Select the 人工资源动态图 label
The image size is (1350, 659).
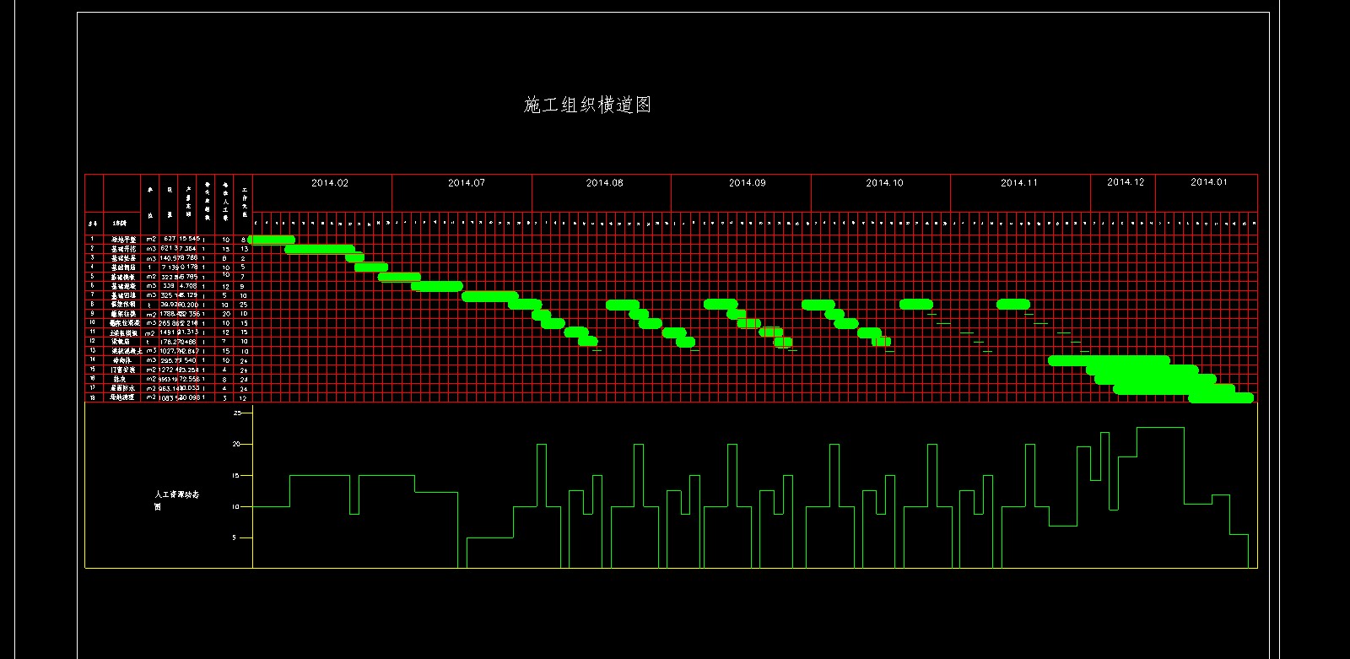click(177, 500)
